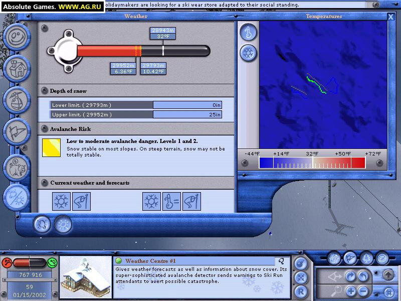Close the weather window with the X
This screenshot has width=401, height=301.
pyautogui.click(x=390, y=17)
